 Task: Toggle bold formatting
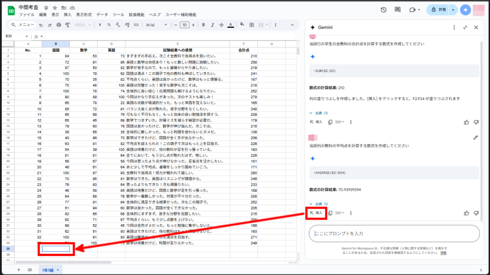tap(203, 25)
